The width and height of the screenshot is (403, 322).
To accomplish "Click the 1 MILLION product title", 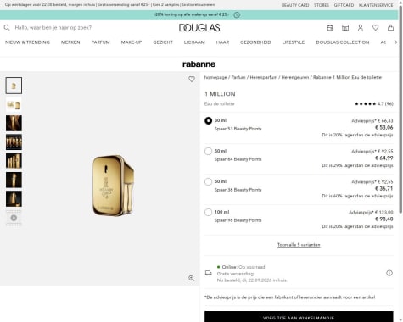I will pyautogui.click(x=220, y=94).
